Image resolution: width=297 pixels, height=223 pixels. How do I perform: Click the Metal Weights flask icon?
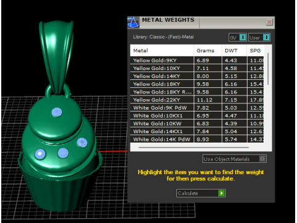[x=133, y=22]
